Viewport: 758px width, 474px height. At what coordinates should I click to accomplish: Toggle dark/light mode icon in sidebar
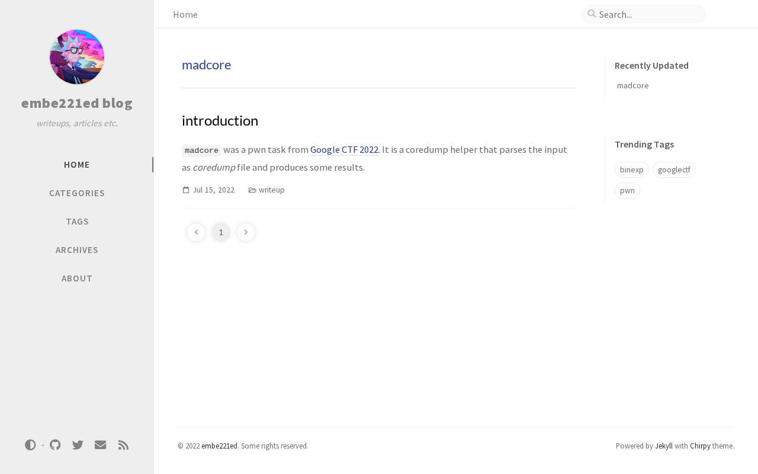click(x=30, y=445)
